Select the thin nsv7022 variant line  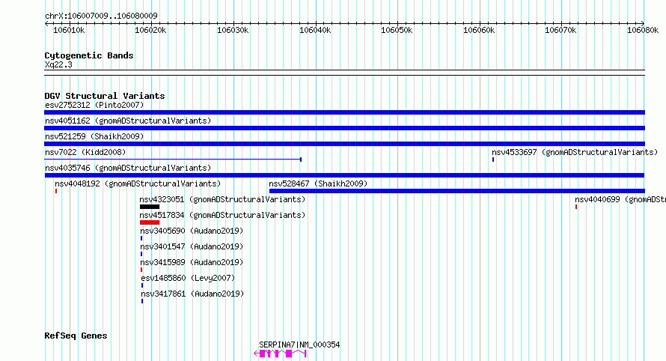point(173,160)
